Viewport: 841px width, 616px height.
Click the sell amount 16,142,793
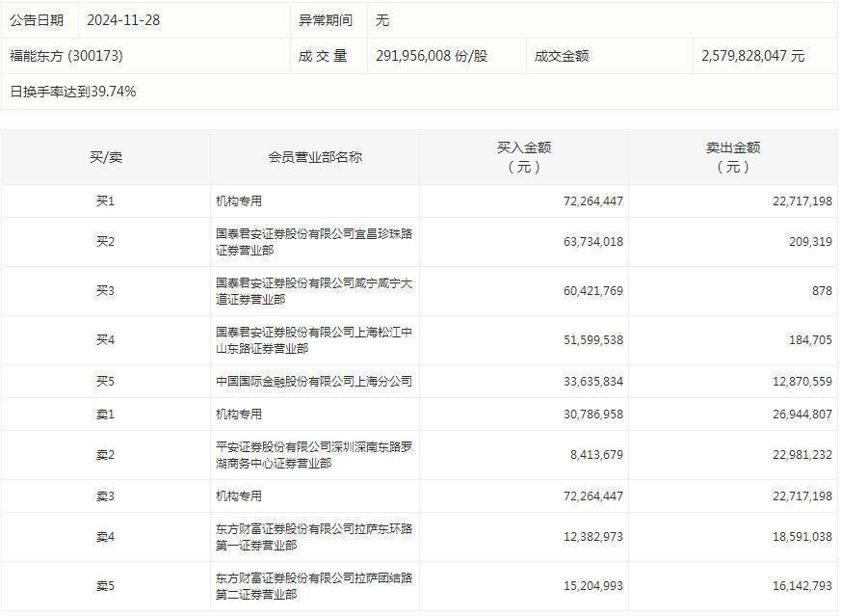coord(802,586)
